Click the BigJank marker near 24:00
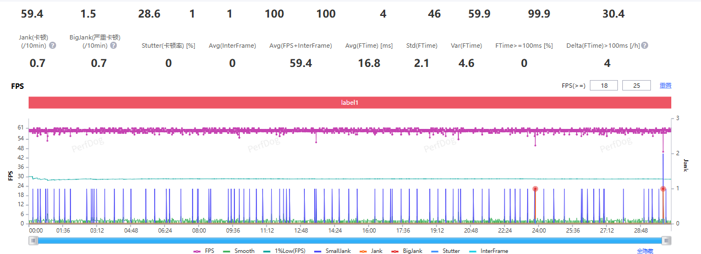 (535, 189)
